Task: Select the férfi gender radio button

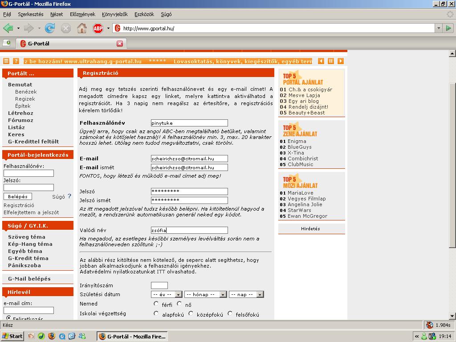Action: click(x=156, y=304)
